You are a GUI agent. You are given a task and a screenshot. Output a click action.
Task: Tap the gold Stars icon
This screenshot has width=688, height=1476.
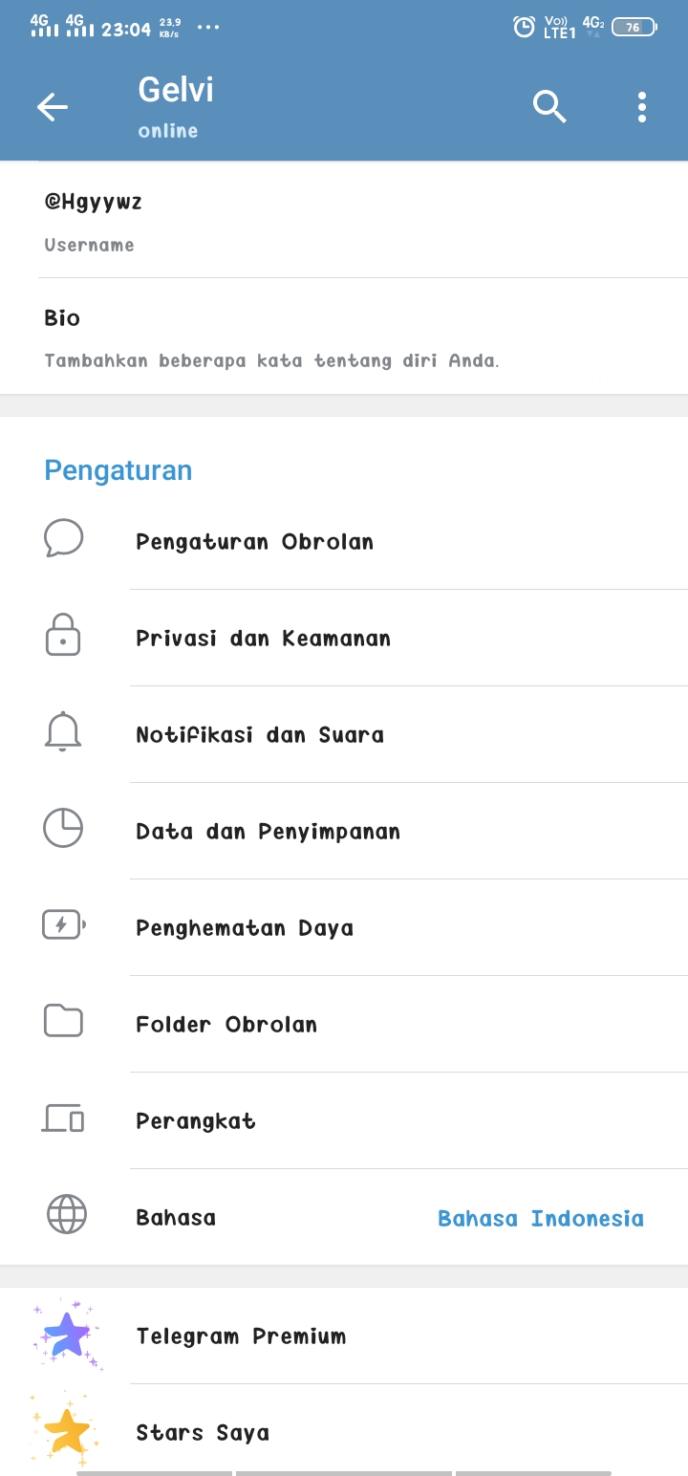[x=67, y=1431]
